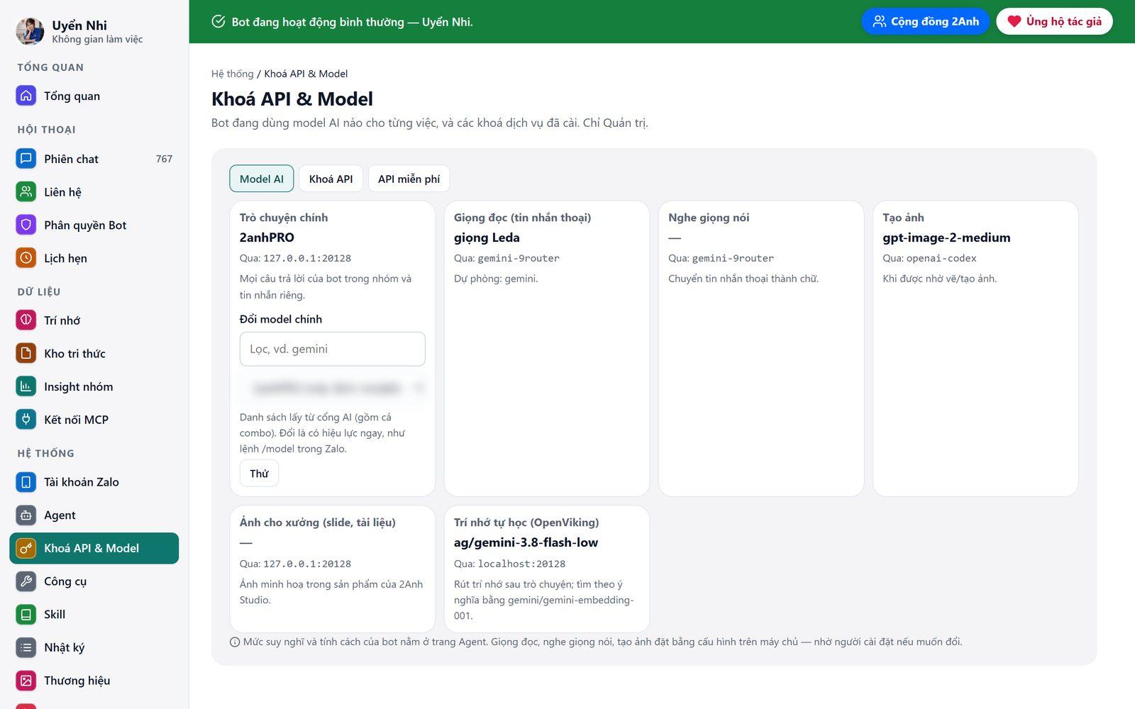Focus the Lọc, vd. gemini filter field

pos(333,349)
